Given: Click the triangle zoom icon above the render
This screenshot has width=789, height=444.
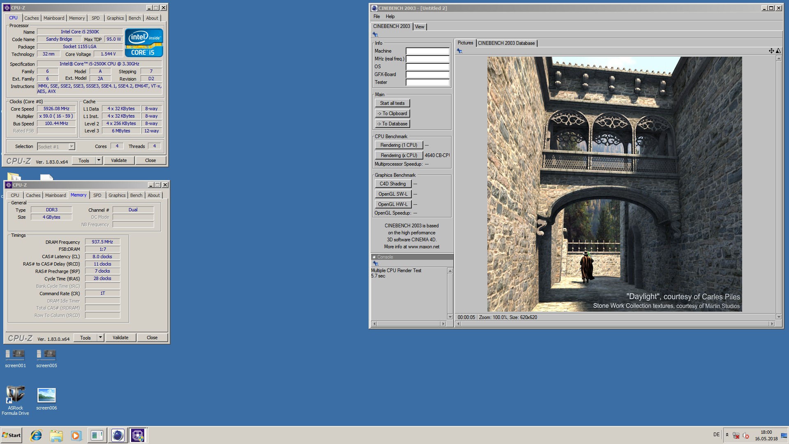Looking at the screenshot, I should [x=778, y=51].
